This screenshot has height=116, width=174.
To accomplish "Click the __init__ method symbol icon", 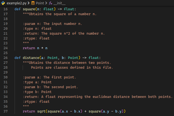I will coord(50,3).
